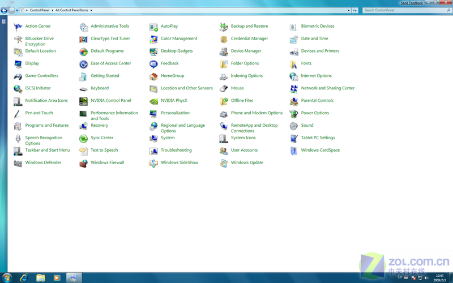Open the Windows Start orb
The height and width of the screenshot is (283, 453).
7,278
